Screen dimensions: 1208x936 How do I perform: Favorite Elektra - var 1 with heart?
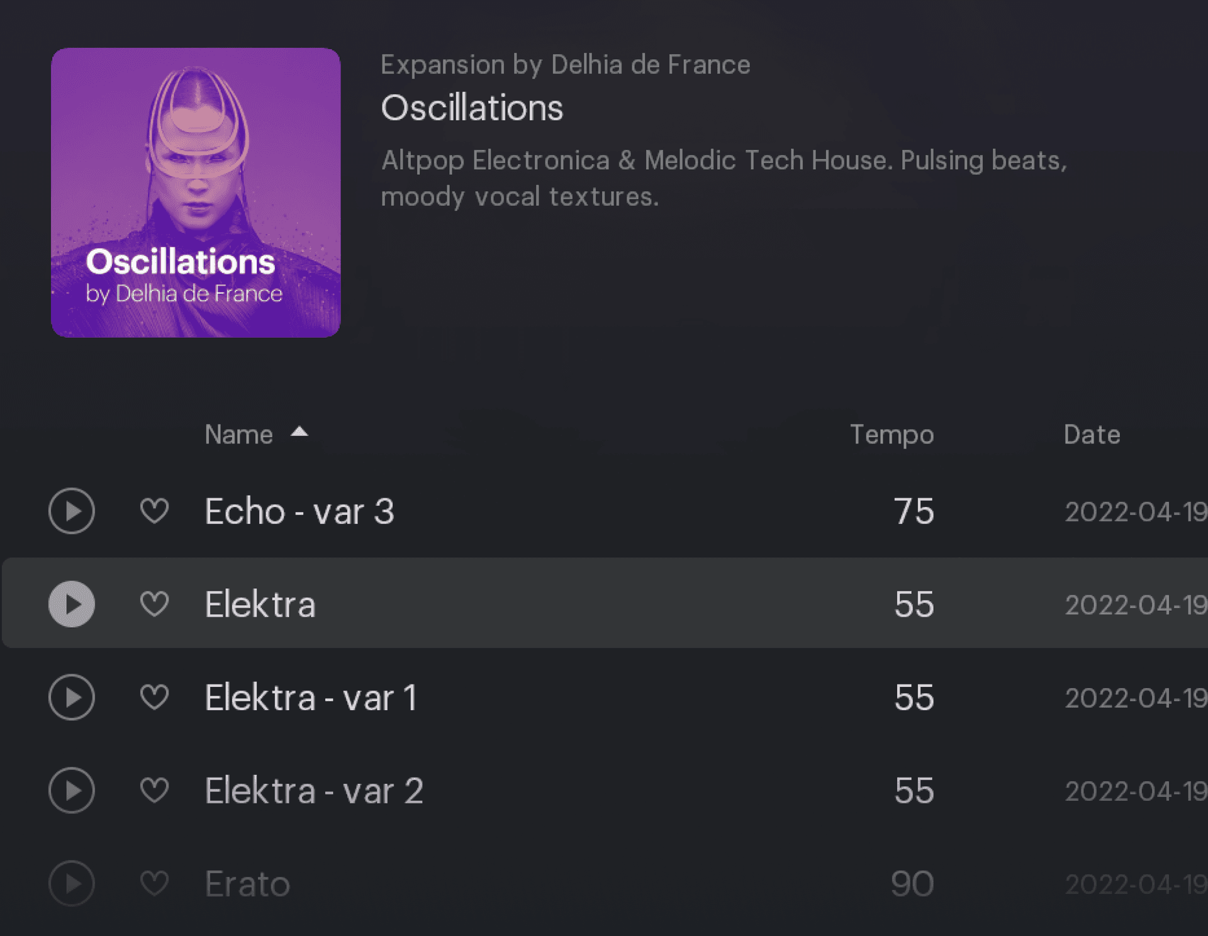pos(154,697)
